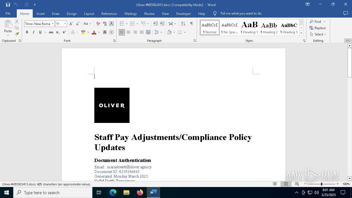Image resolution: width=352 pixels, height=198 pixels.
Task: Switch to Read Mode view in status bar
Action: click(x=275, y=184)
